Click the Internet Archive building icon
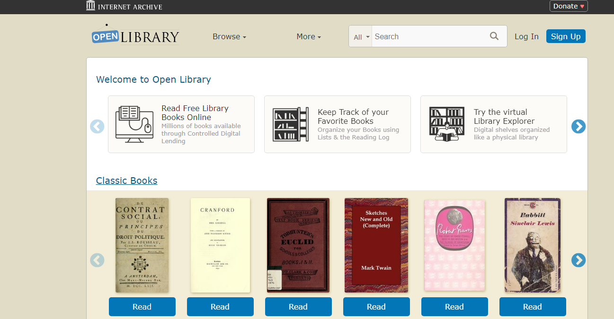Screen dimensions: 614x319 pyautogui.click(x=90, y=6)
